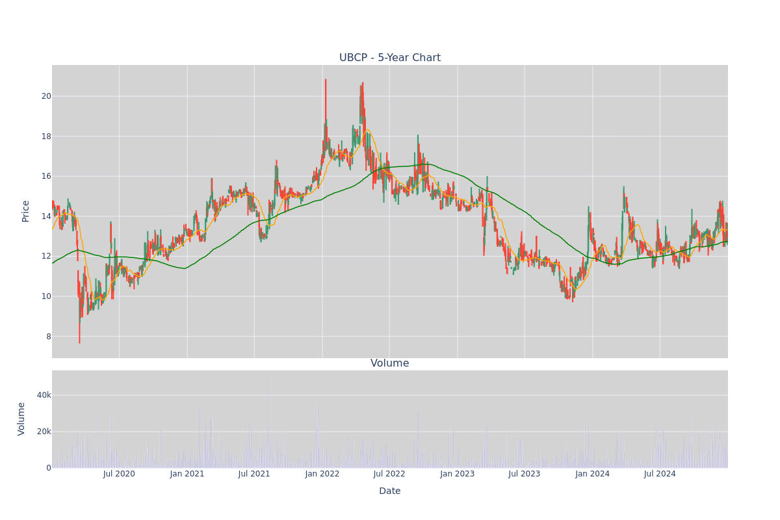Click the price tick label '20'
This screenshot has height=520, width=780.
[46, 96]
